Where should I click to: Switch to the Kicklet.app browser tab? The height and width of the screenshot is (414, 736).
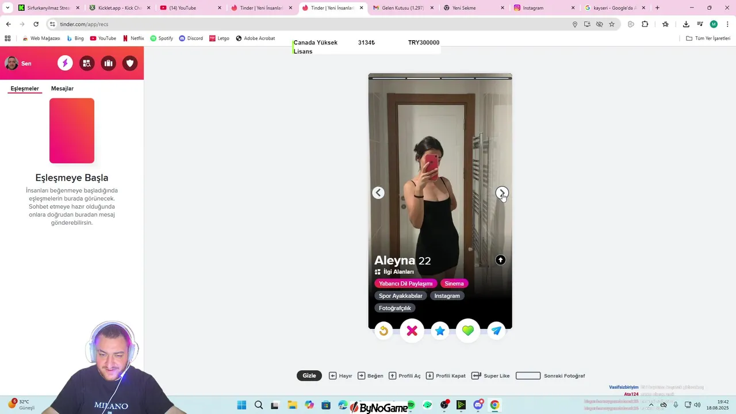coord(120,8)
